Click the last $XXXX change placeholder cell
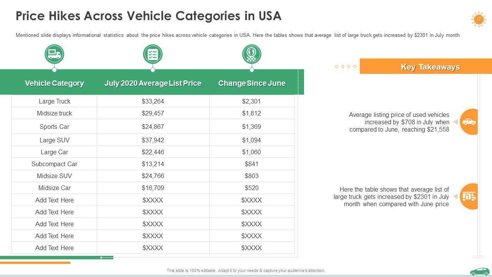Viewport: 492px width, 277px height. 251,248
